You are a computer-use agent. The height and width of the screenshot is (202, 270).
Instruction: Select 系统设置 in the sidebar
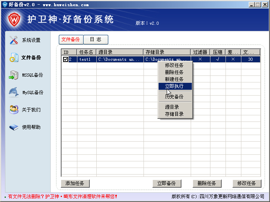point(31,40)
